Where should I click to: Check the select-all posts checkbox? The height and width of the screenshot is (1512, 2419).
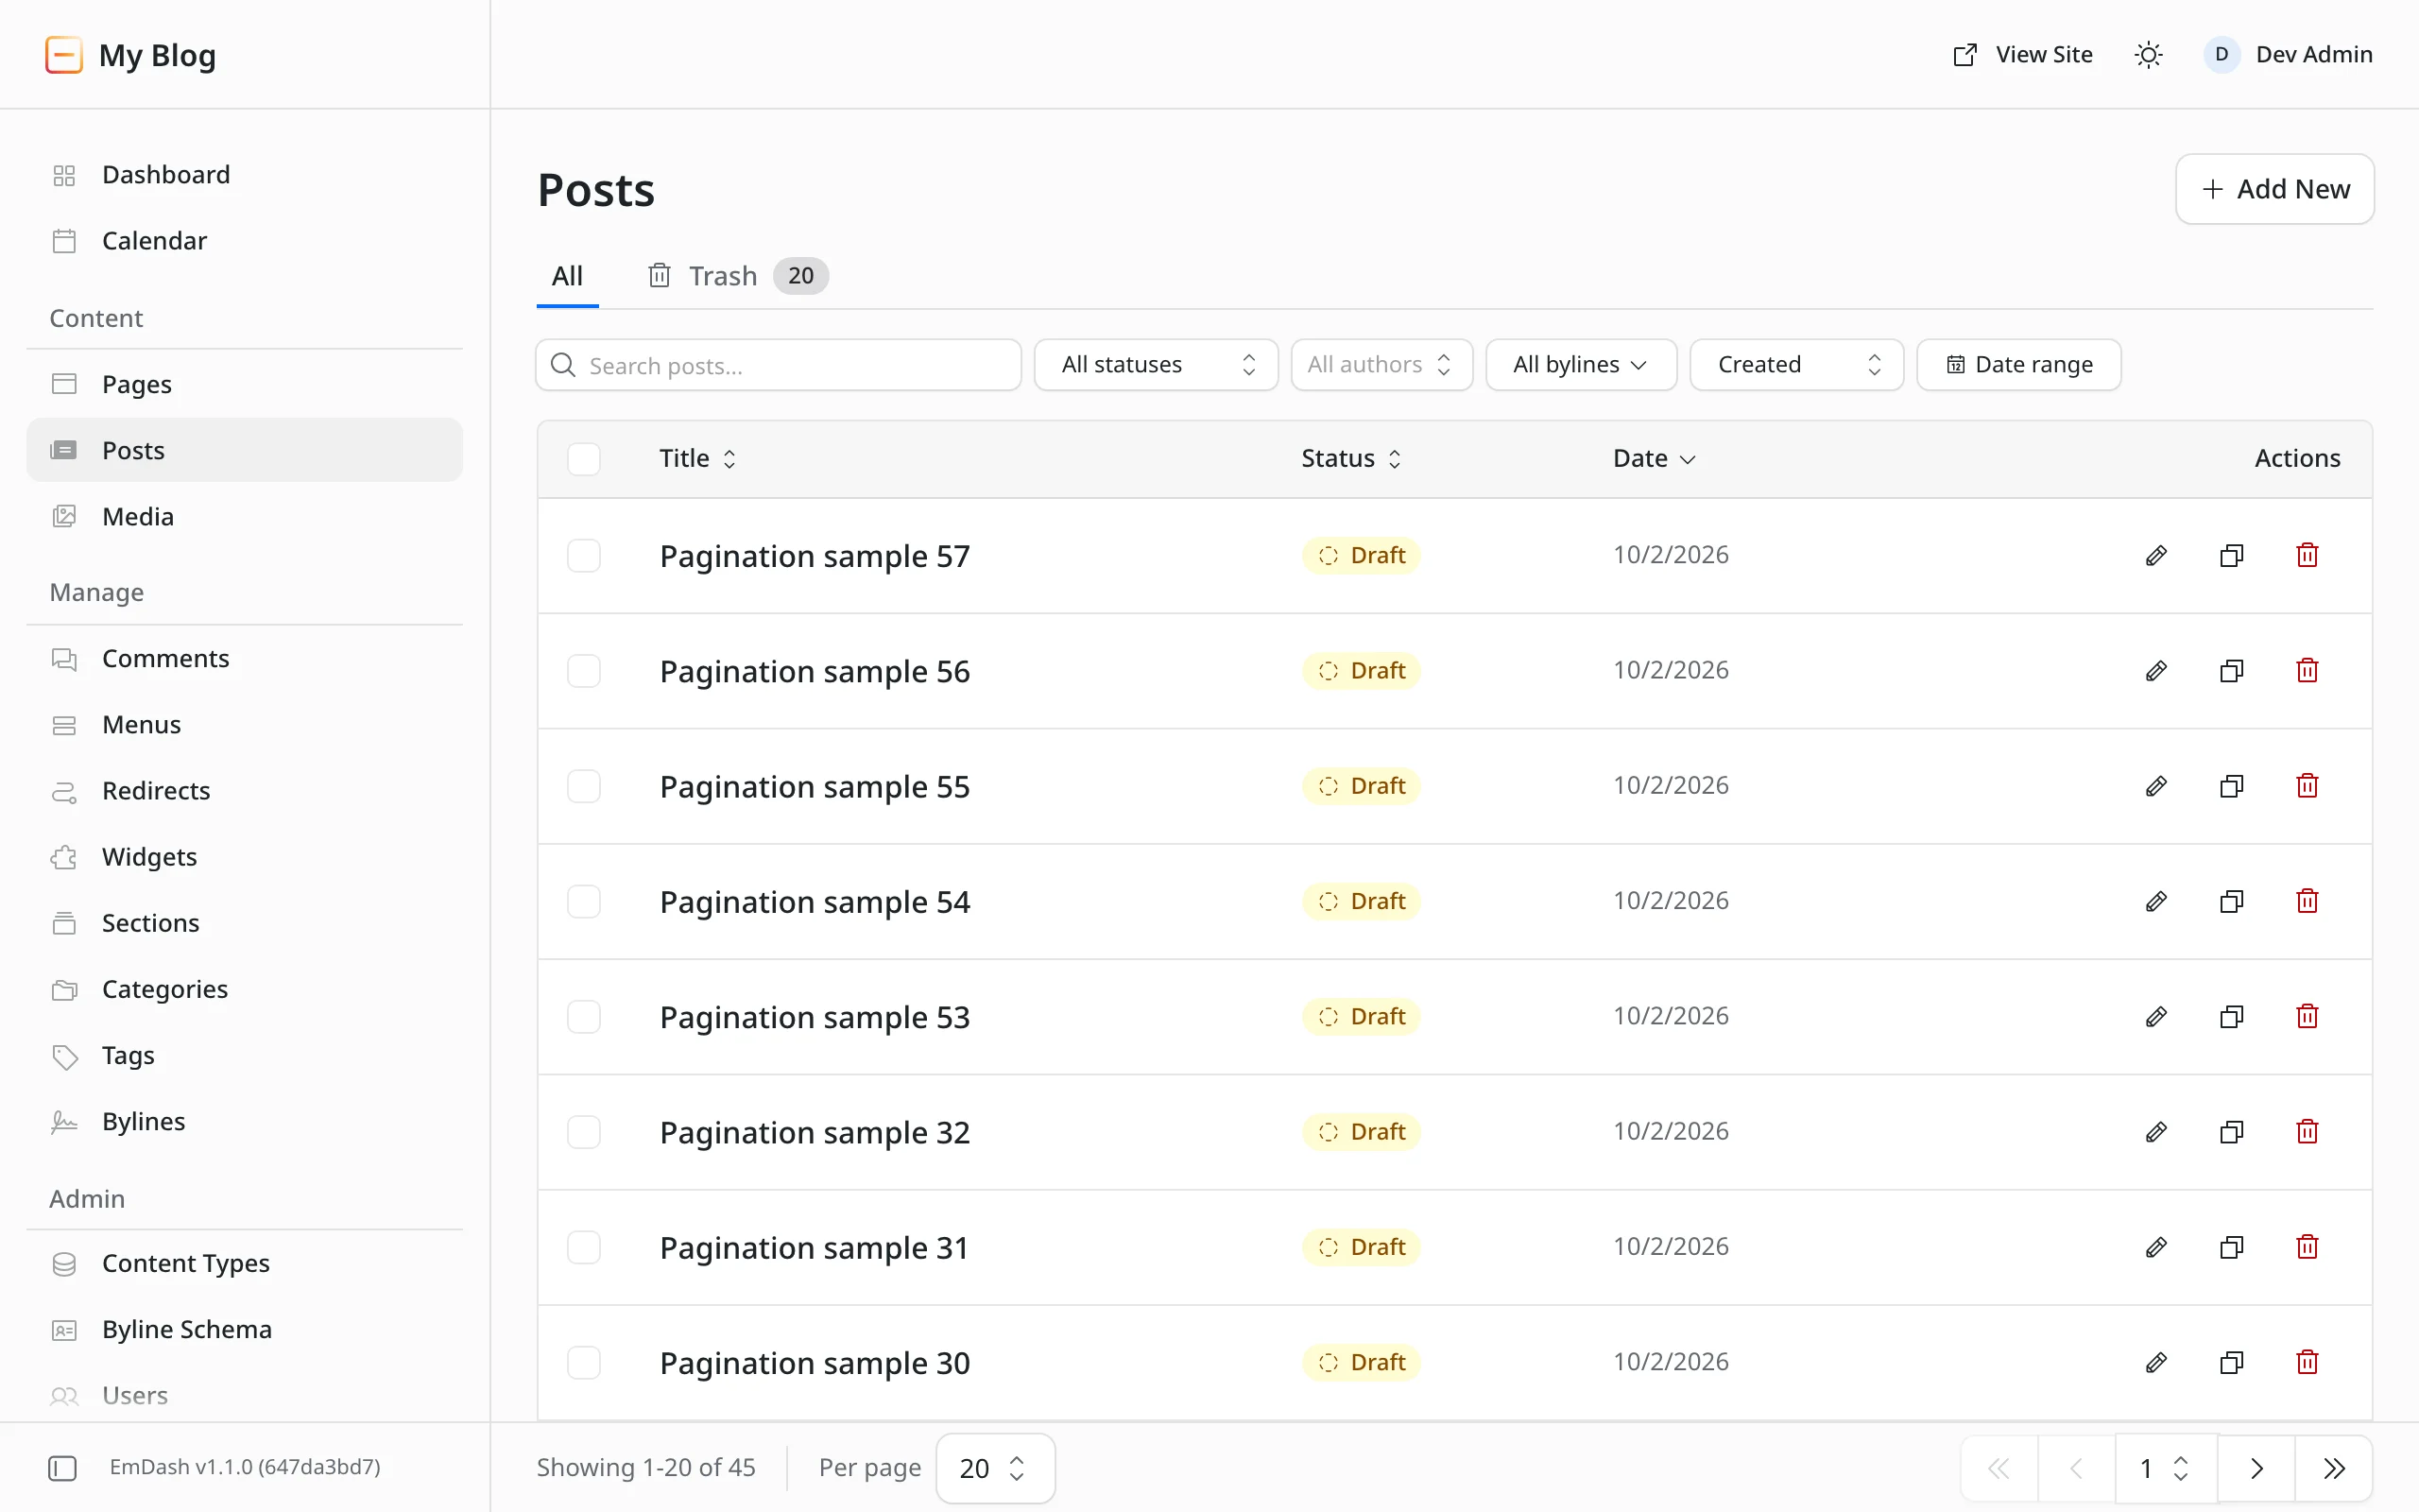[x=584, y=459]
